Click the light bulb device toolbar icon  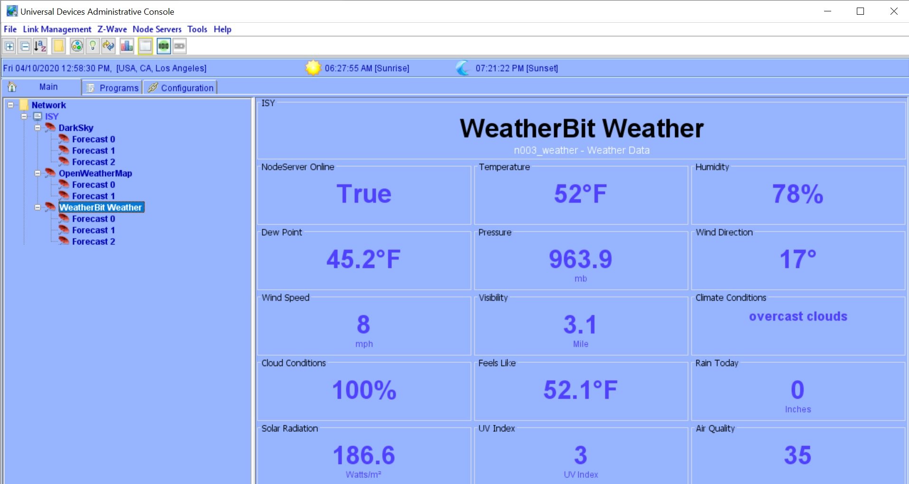[92, 46]
